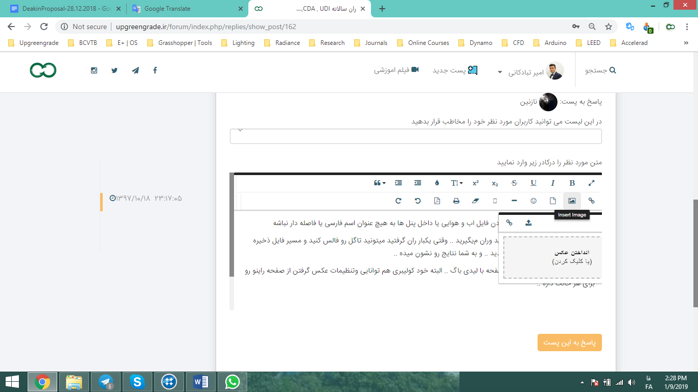The height and width of the screenshot is (392, 698).
Task: Click the Insert Image toolbar icon
Action: pos(572,201)
